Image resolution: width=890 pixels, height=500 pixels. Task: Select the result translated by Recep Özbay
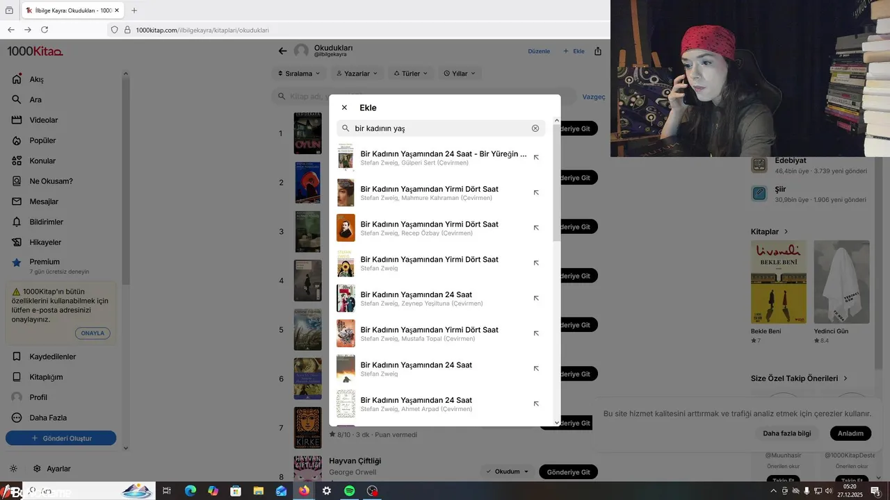point(441,228)
